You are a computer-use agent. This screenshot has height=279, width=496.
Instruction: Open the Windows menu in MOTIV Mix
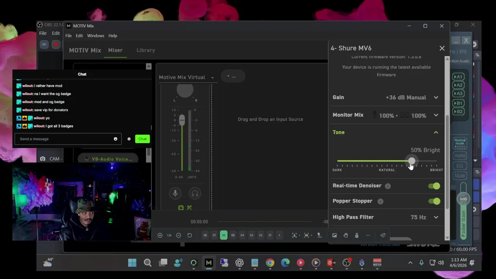tap(95, 36)
